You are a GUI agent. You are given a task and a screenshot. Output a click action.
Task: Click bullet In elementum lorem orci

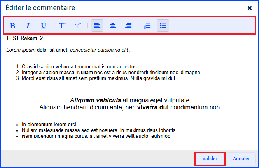pos(49,124)
